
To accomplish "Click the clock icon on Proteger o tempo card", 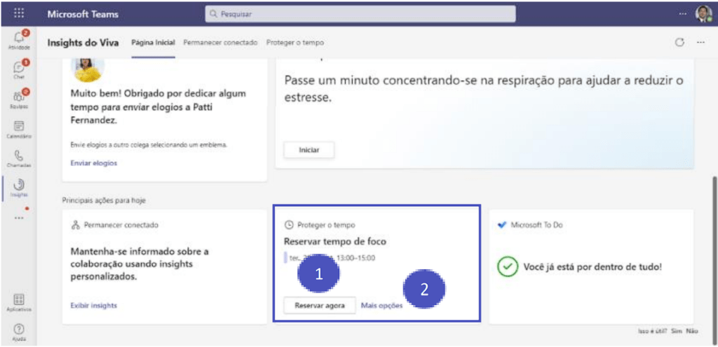I will point(288,225).
